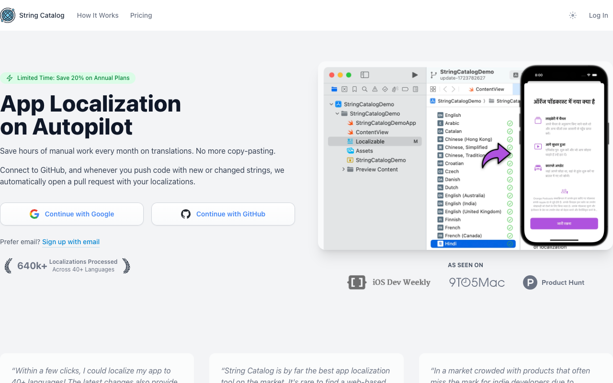This screenshot has width=613, height=383.
Task: Select English (India) language row
Action: pos(475,203)
